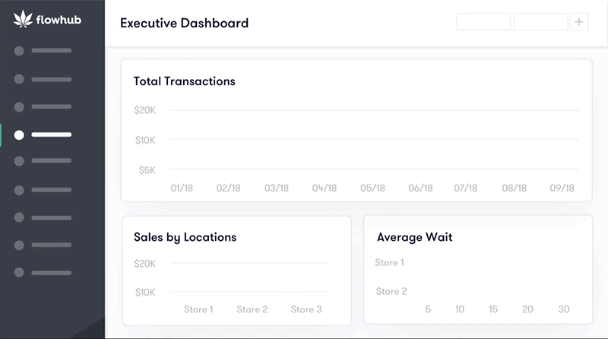Image resolution: width=608 pixels, height=339 pixels.
Task: Select the last sidebar circle icon
Action: click(x=19, y=272)
